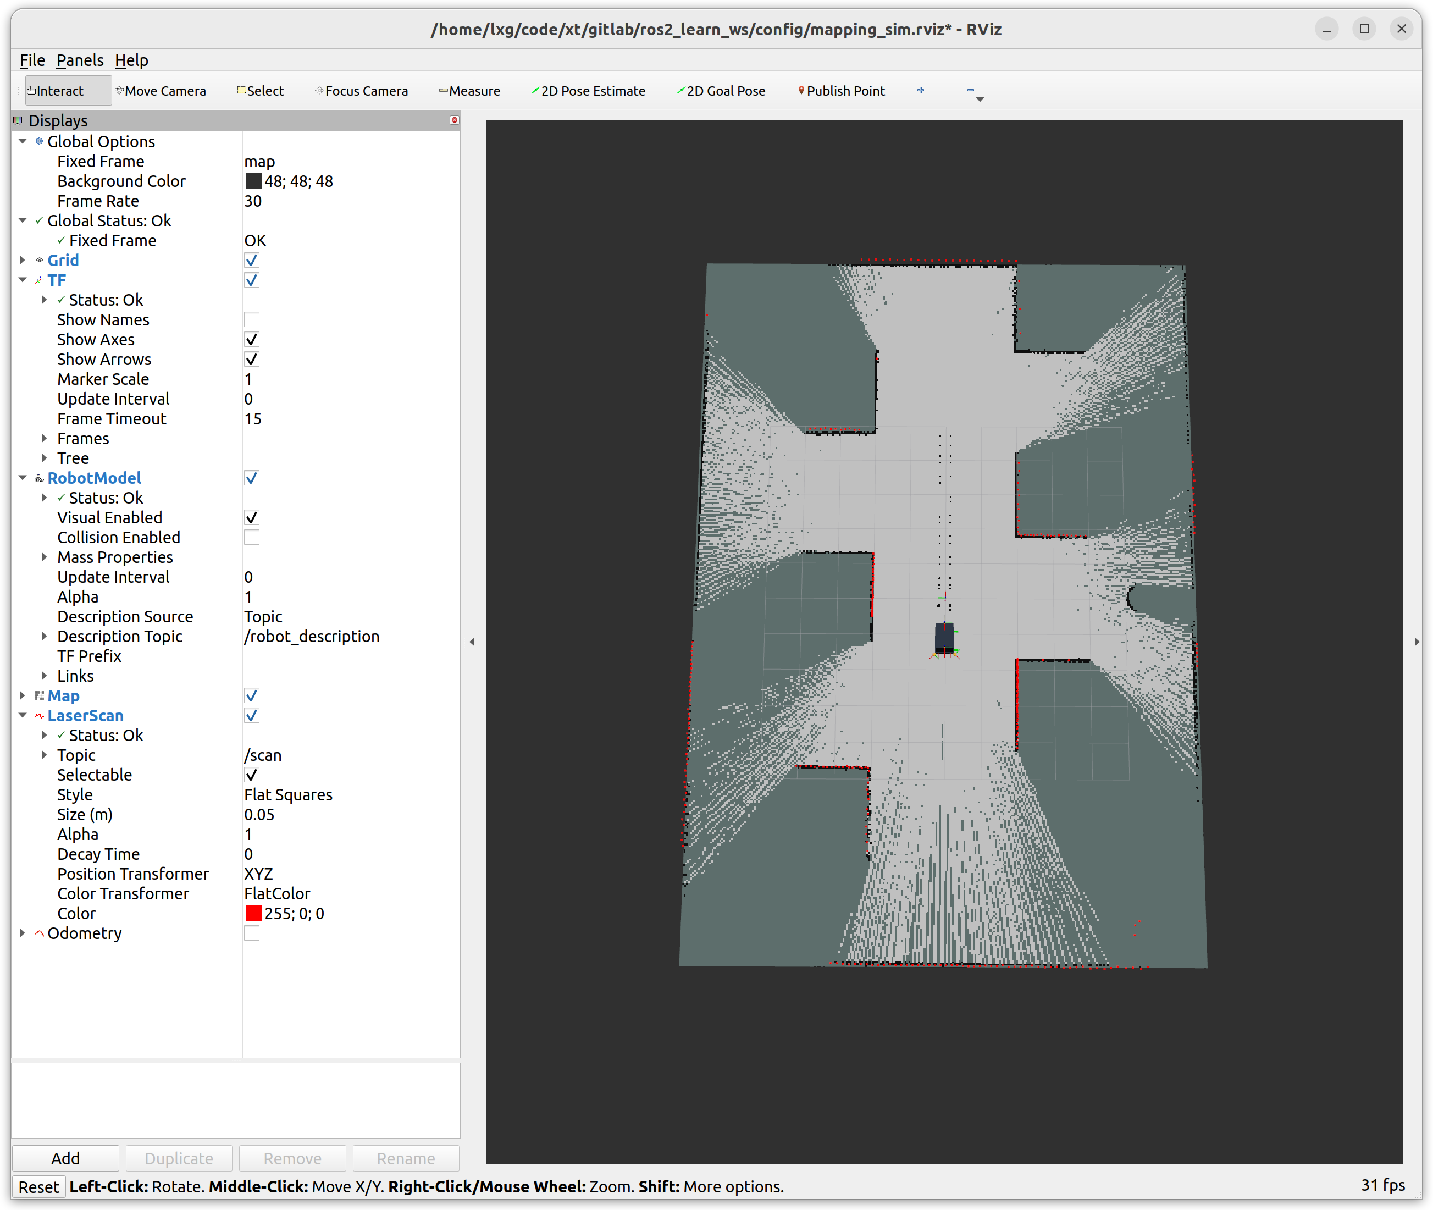Open the File menu
The height and width of the screenshot is (1210, 1433).
[32, 60]
